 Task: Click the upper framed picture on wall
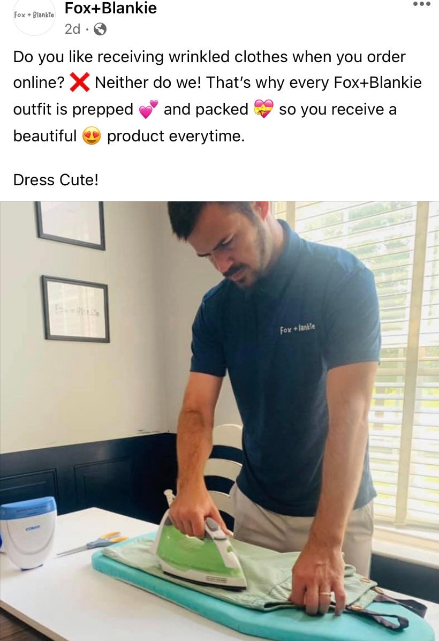click(x=70, y=224)
